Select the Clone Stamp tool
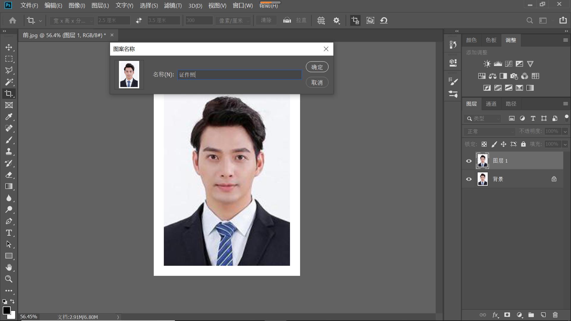The image size is (571, 321). pos(9,152)
